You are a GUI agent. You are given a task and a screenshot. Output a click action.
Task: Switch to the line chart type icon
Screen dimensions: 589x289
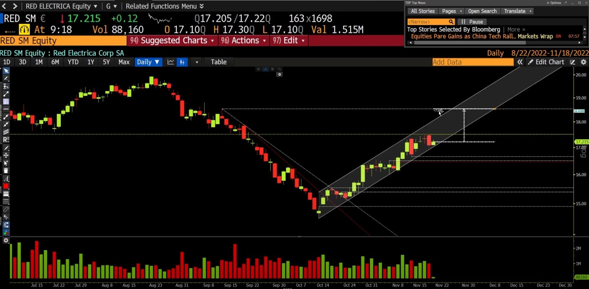(171, 62)
